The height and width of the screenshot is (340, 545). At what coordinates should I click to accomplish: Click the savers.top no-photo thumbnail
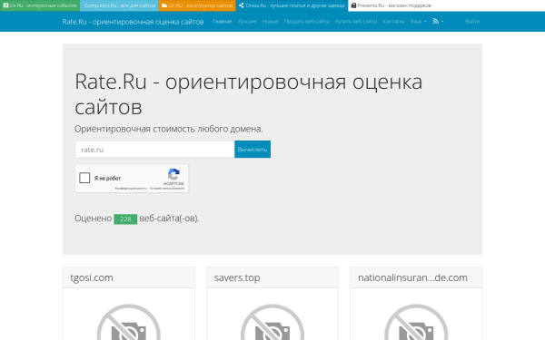click(x=272, y=322)
